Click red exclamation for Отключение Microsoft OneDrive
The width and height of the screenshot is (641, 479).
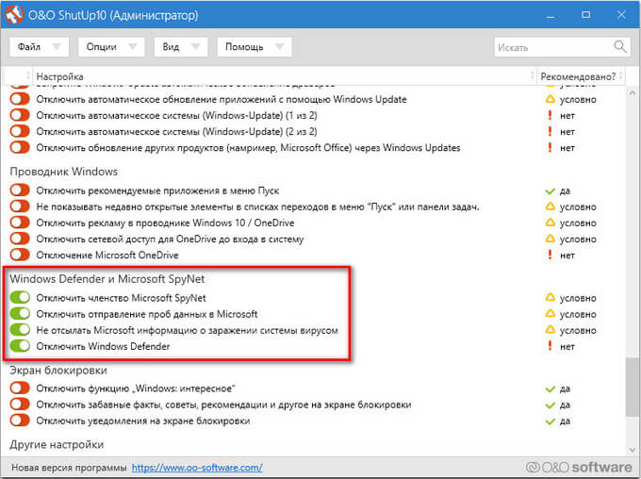pos(550,255)
